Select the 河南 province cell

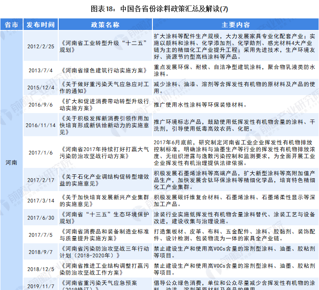[x=11, y=163]
